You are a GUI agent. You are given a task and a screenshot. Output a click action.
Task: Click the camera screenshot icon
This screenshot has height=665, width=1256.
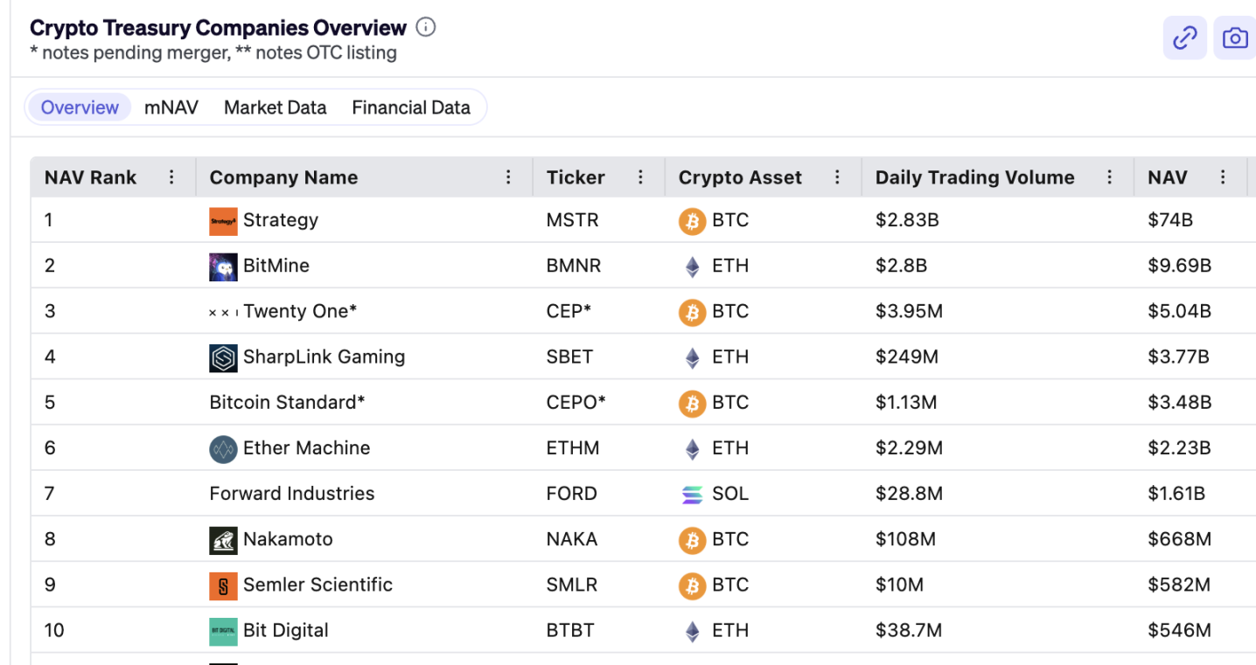pyautogui.click(x=1234, y=38)
